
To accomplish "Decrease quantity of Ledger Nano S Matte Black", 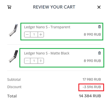I will [27, 61].
